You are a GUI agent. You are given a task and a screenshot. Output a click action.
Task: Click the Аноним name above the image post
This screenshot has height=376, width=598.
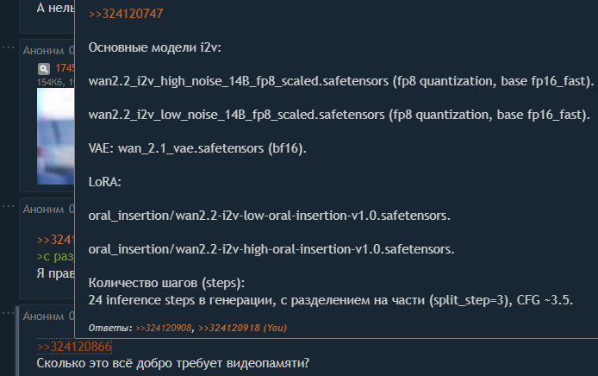point(43,51)
